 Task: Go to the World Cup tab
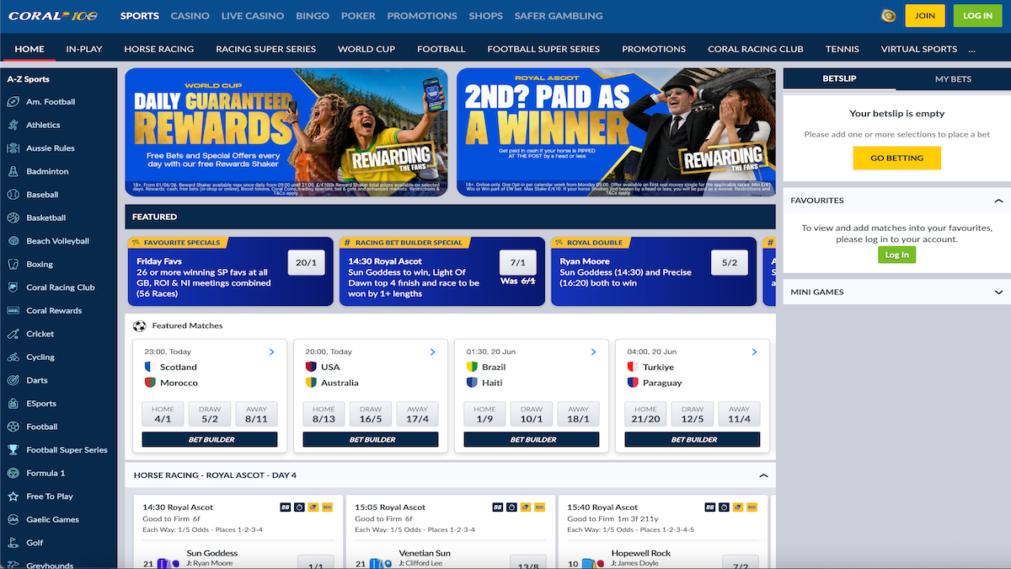click(366, 49)
